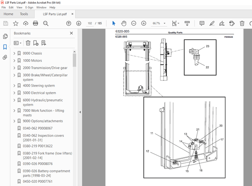Image resolution: width=252 pixels, height=186 pixels.
Task: Open zoom level 66.7% dropdown
Action: pos(165,24)
